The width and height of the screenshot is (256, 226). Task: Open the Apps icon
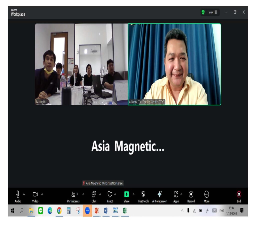[x=176, y=196]
